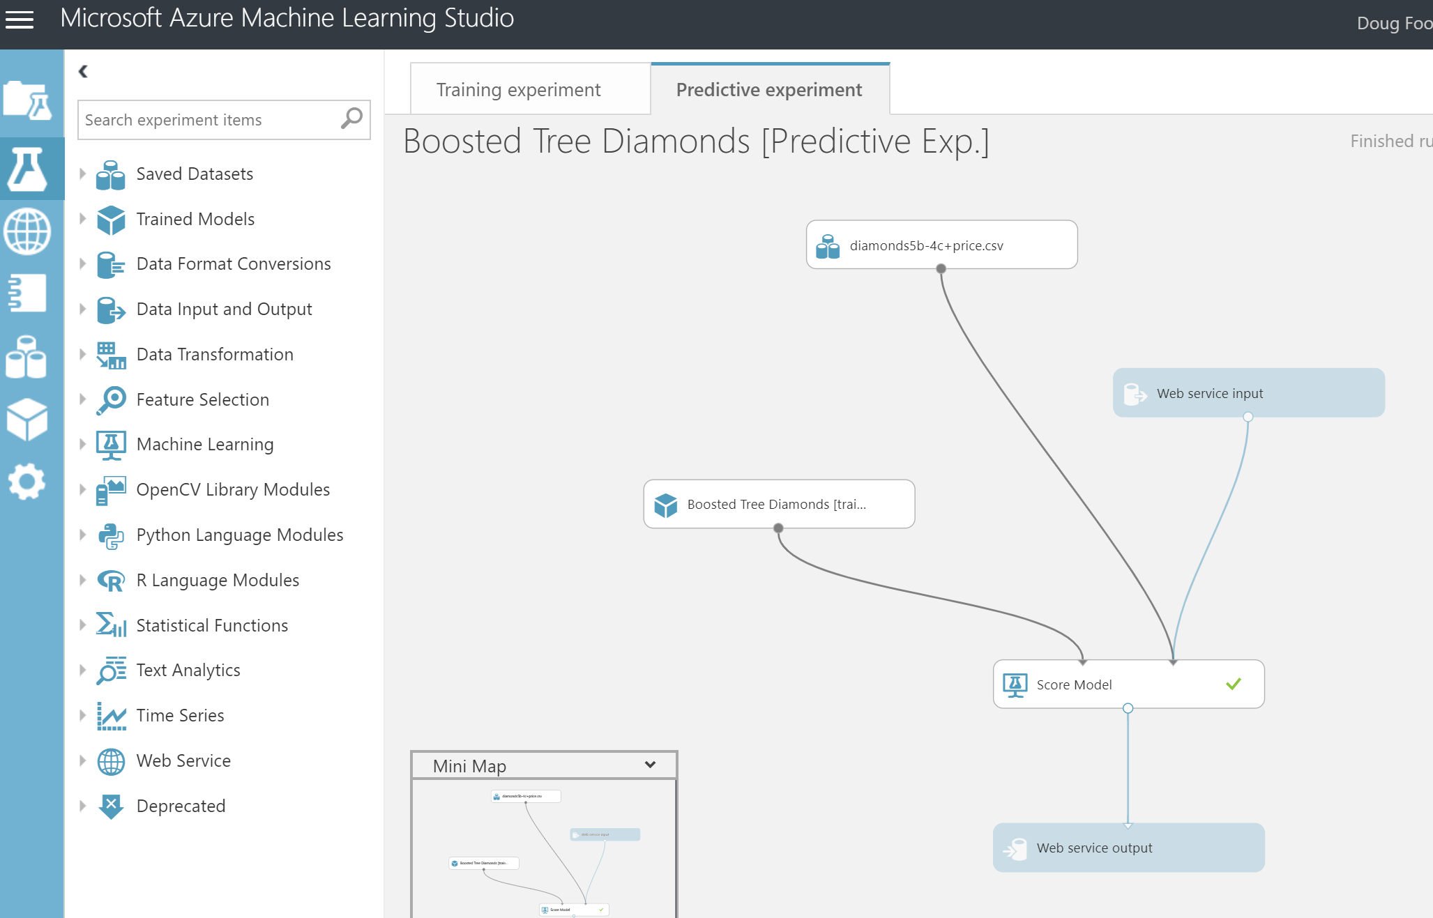Open Datasets cylinders icon in sidebar
Image resolution: width=1433 pixels, height=918 pixels.
26,357
